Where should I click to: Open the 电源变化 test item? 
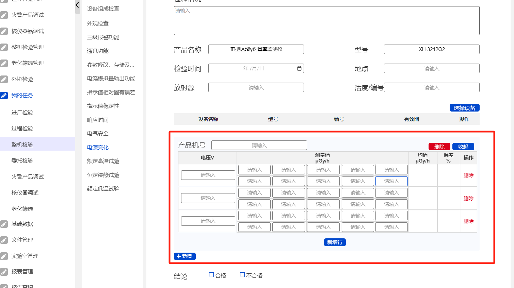tap(98, 148)
